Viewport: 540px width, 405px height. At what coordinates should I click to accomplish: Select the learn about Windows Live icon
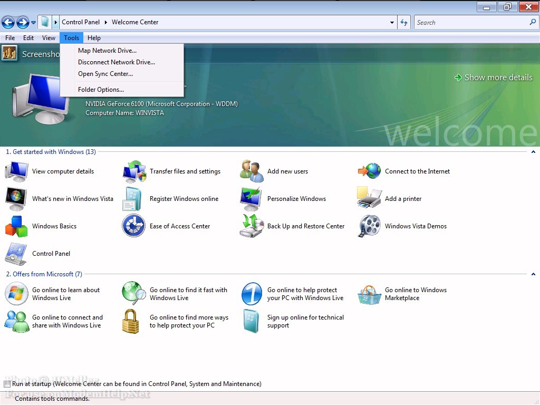pos(16,294)
